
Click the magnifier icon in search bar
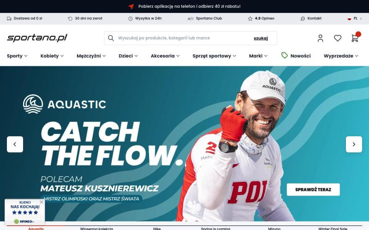[x=111, y=38]
